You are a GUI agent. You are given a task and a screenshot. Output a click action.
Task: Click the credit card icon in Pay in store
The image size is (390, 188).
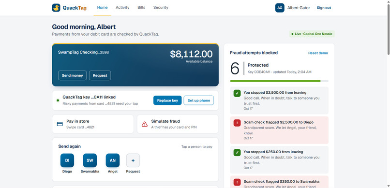click(x=60, y=124)
